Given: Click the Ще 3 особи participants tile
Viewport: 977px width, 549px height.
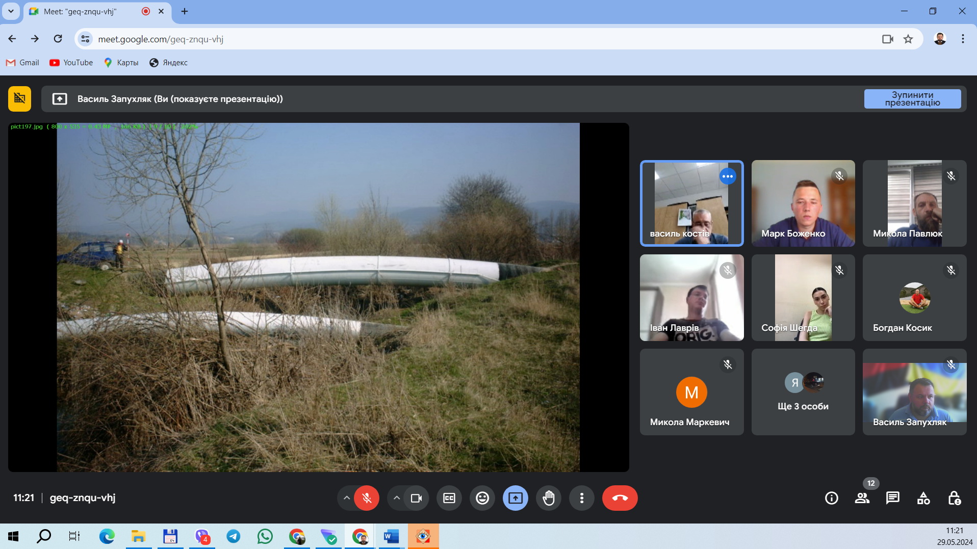Looking at the screenshot, I should click(x=803, y=392).
